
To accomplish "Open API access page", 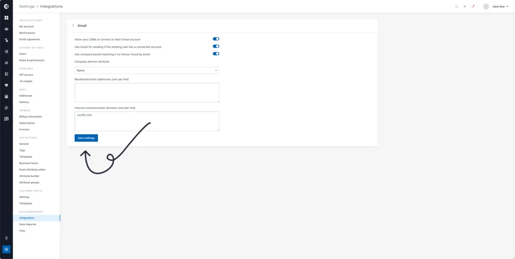I will click(26, 75).
